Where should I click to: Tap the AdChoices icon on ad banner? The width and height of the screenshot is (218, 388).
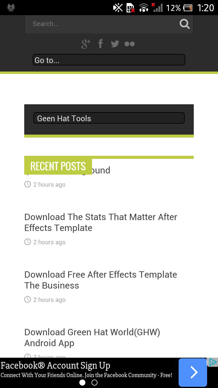tap(213, 362)
